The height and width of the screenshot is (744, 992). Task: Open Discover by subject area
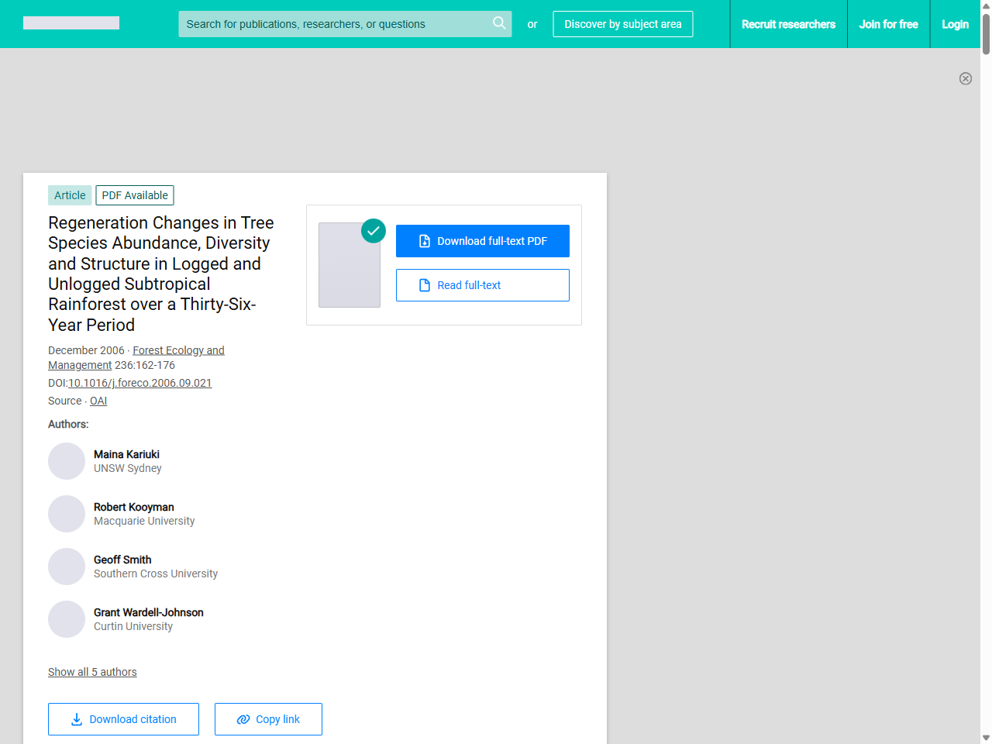click(622, 24)
